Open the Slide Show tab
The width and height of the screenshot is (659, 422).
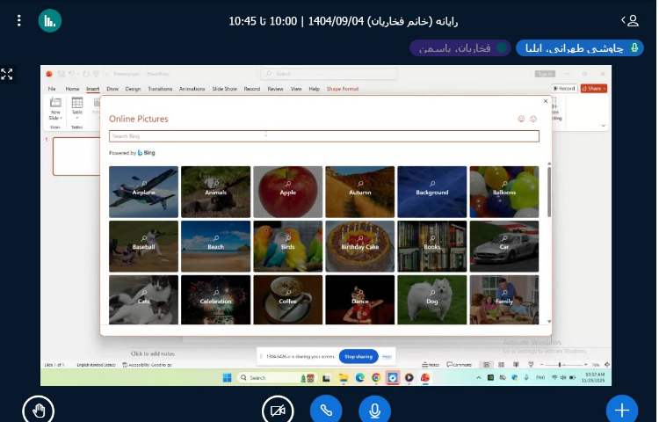[224, 89]
